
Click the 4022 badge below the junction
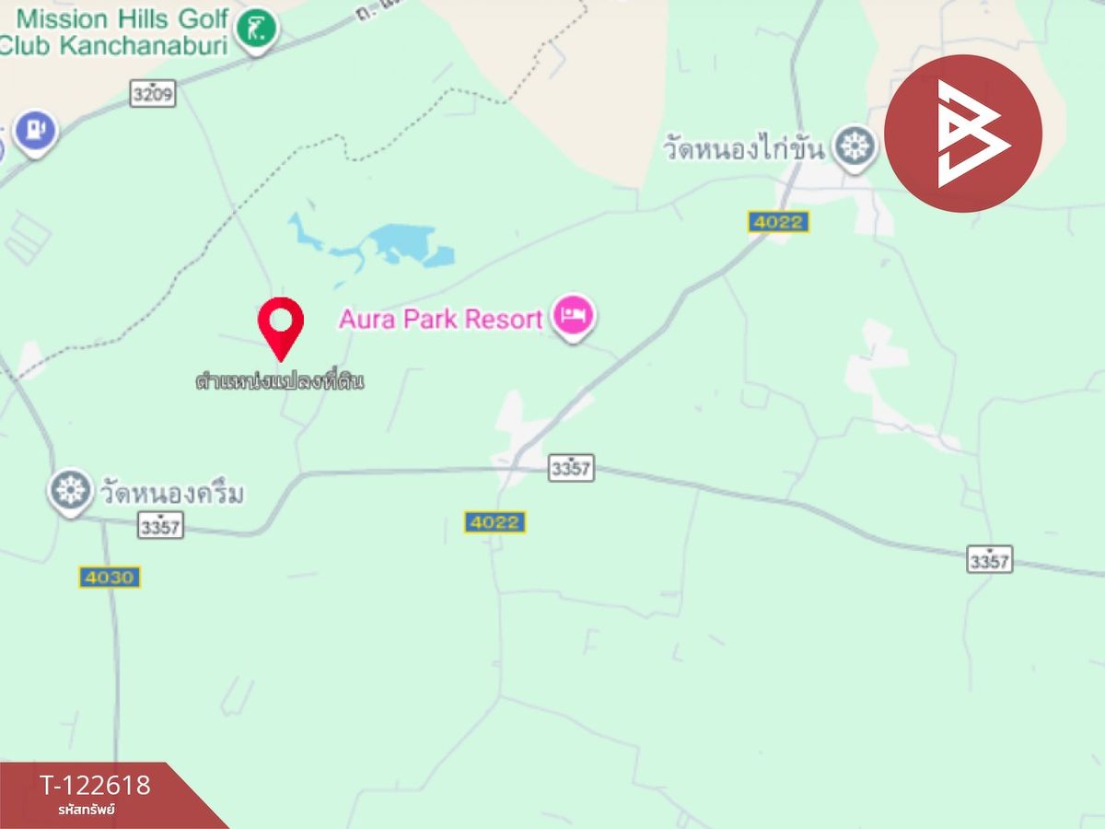pyautogui.click(x=494, y=522)
